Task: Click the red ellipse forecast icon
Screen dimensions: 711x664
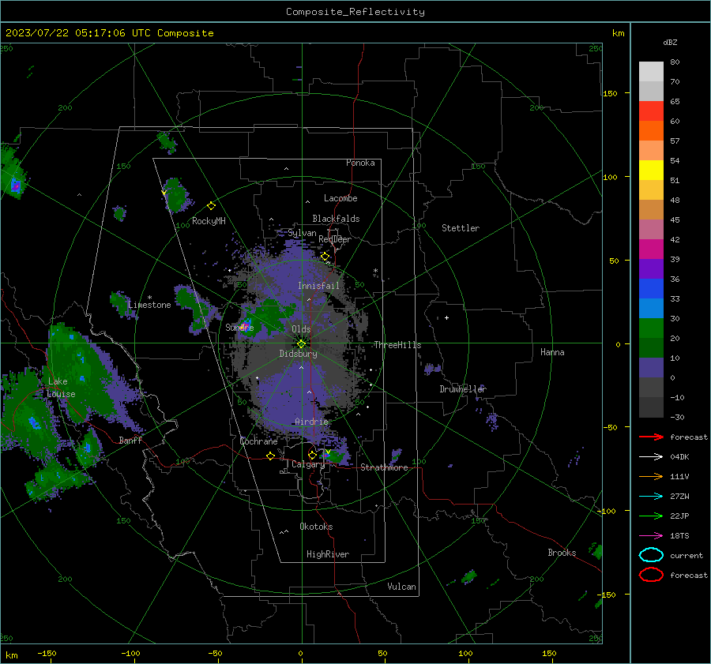Action: tap(651, 575)
